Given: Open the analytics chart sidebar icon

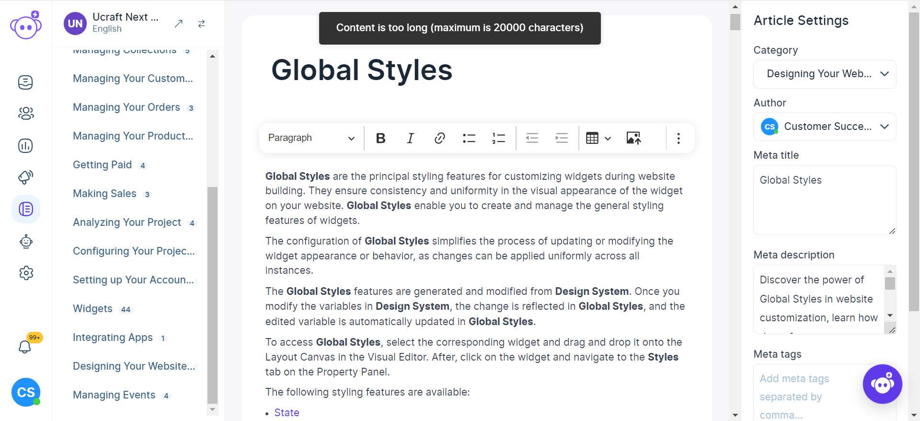Looking at the screenshot, I should coord(25,145).
